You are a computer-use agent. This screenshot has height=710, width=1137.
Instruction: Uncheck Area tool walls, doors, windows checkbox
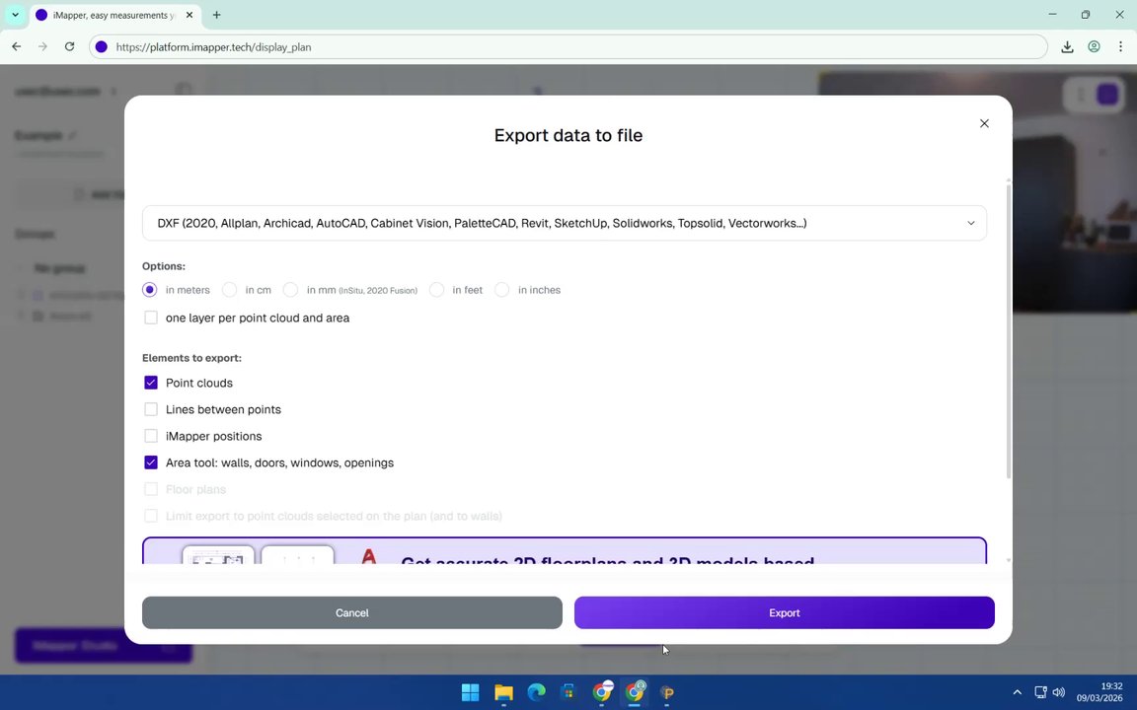pyautogui.click(x=151, y=462)
